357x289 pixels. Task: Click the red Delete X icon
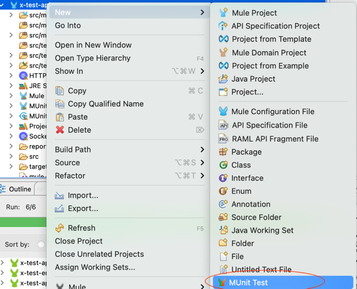(60, 130)
